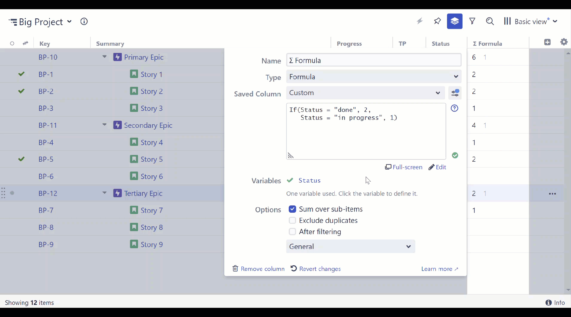Click the formula help question mark icon
This screenshot has height=317, width=571.
pyautogui.click(x=455, y=108)
